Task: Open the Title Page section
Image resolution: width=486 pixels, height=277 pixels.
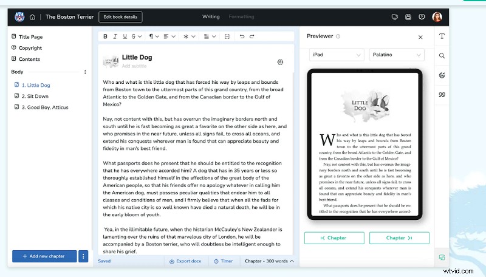Action: [27, 37]
